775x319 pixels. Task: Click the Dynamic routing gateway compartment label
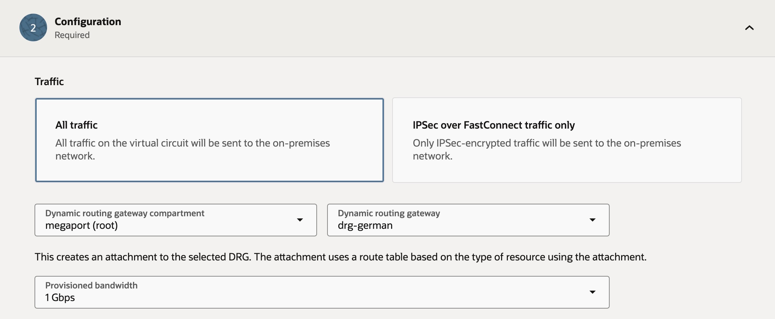click(x=124, y=213)
